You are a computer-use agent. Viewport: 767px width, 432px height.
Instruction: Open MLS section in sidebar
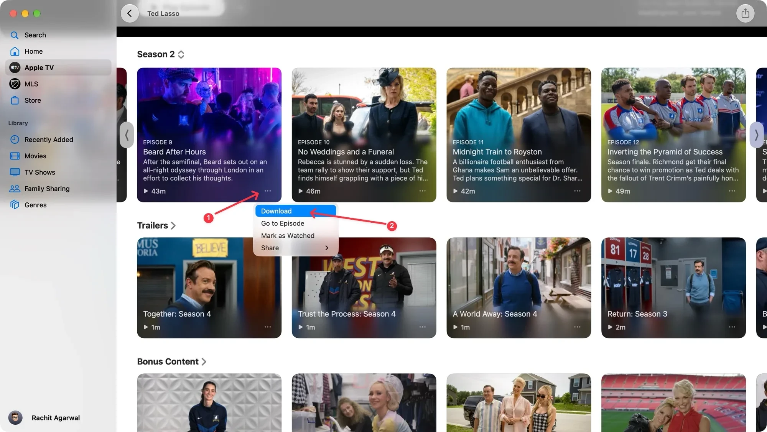click(58, 84)
